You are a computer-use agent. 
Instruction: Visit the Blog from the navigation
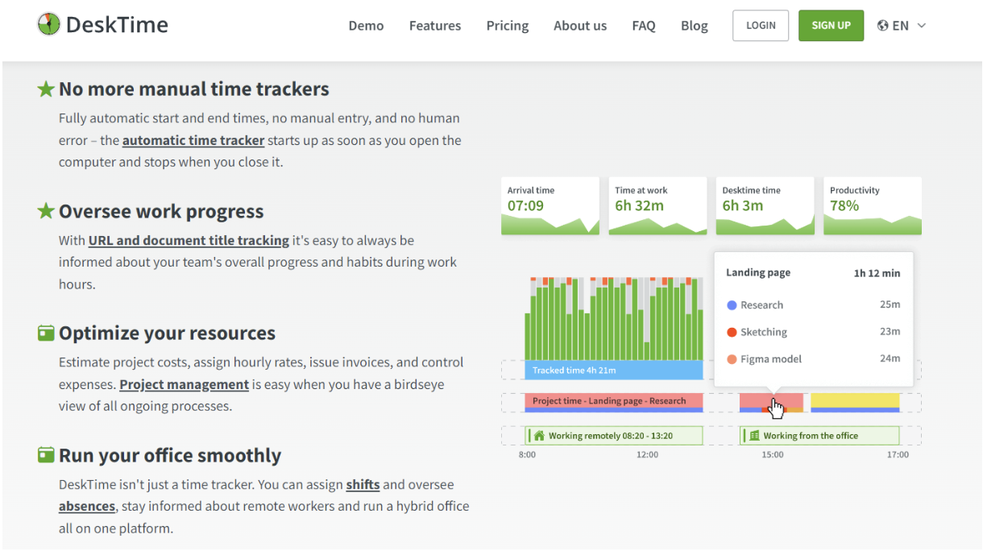(695, 26)
